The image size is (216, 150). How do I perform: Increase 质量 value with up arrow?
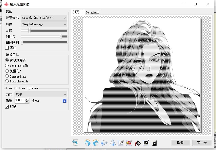pyautogui.click(x=27, y=100)
